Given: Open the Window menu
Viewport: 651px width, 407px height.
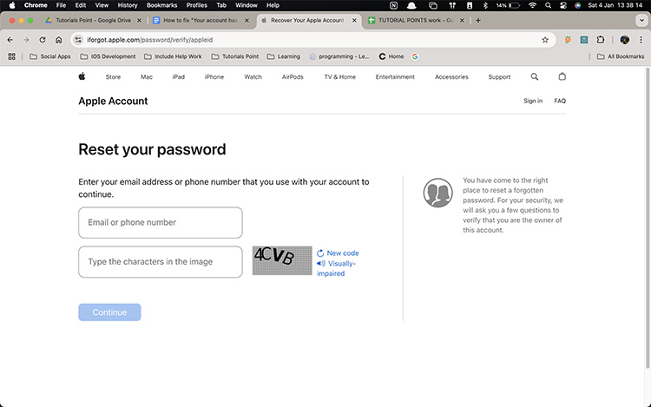Looking at the screenshot, I should pyautogui.click(x=247, y=5).
